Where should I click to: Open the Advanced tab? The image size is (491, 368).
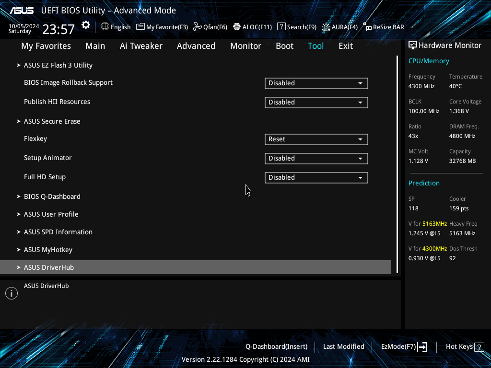[x=196, y=46]
